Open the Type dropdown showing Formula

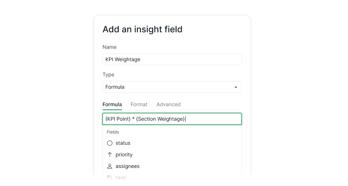pyautogui.click(x=172, y=87)
